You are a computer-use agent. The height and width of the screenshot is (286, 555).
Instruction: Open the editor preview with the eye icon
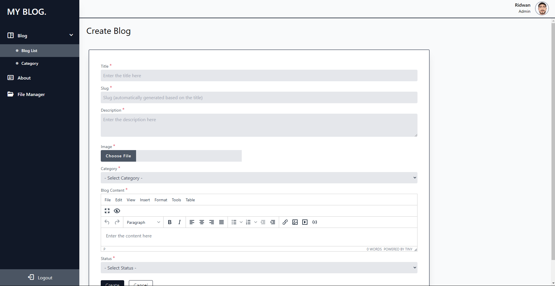117,211
